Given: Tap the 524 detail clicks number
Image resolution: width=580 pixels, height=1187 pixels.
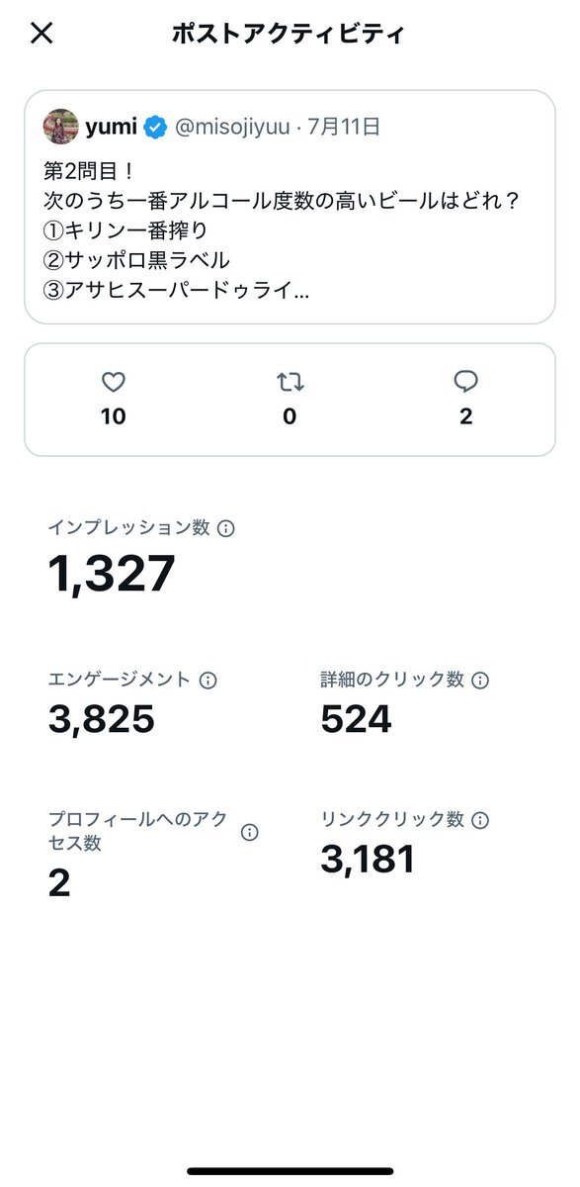Looking at the screenshot, I should coord(356,719).
